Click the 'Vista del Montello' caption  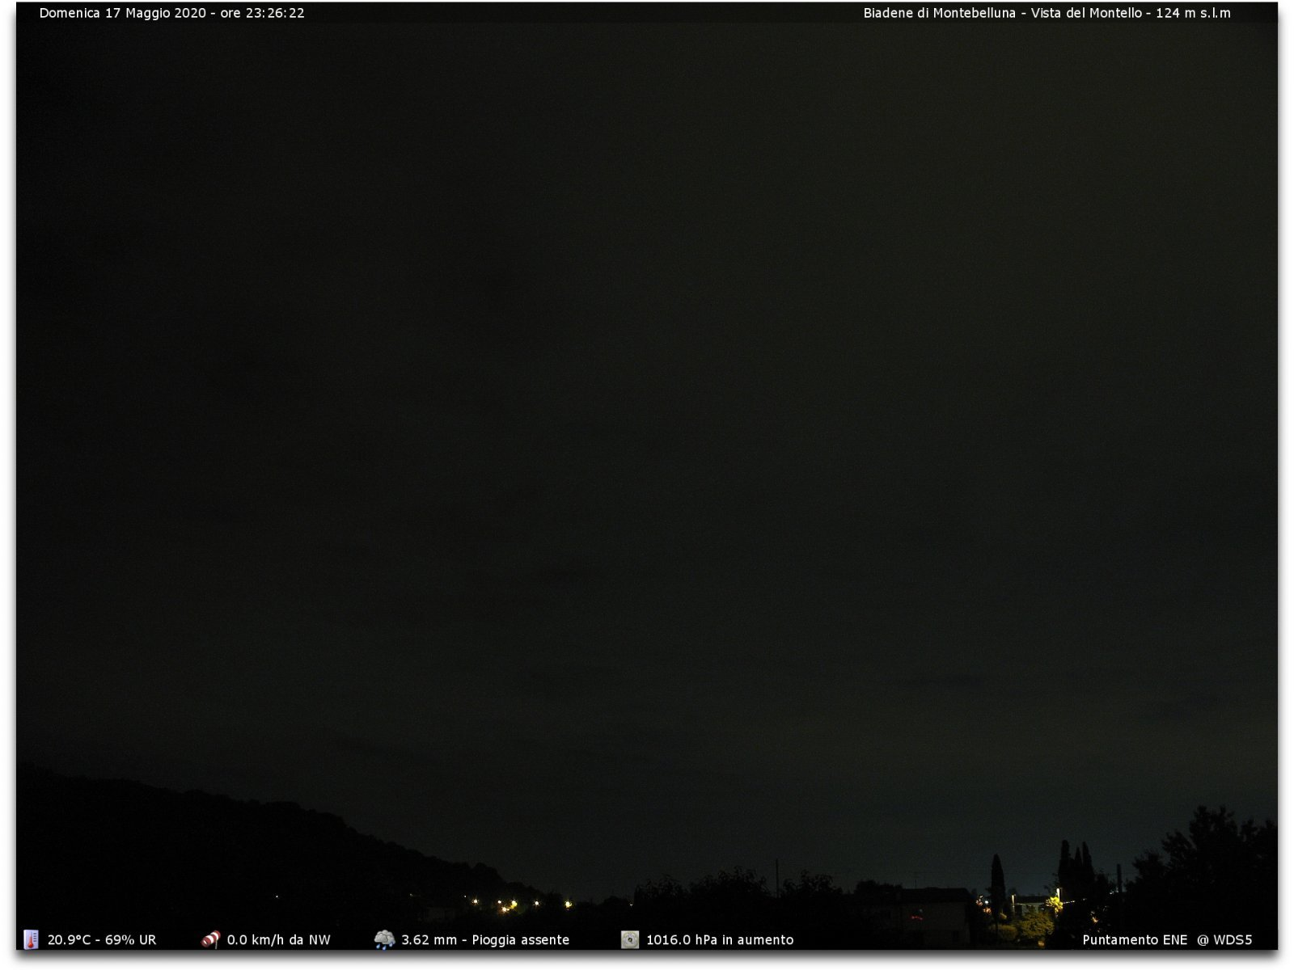point(1086,13)
